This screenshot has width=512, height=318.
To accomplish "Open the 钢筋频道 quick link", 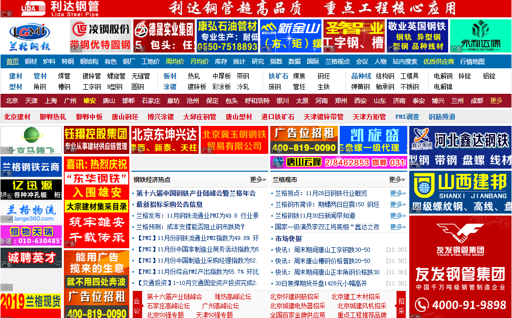I will pyautogui.click(x=441, y=117).
